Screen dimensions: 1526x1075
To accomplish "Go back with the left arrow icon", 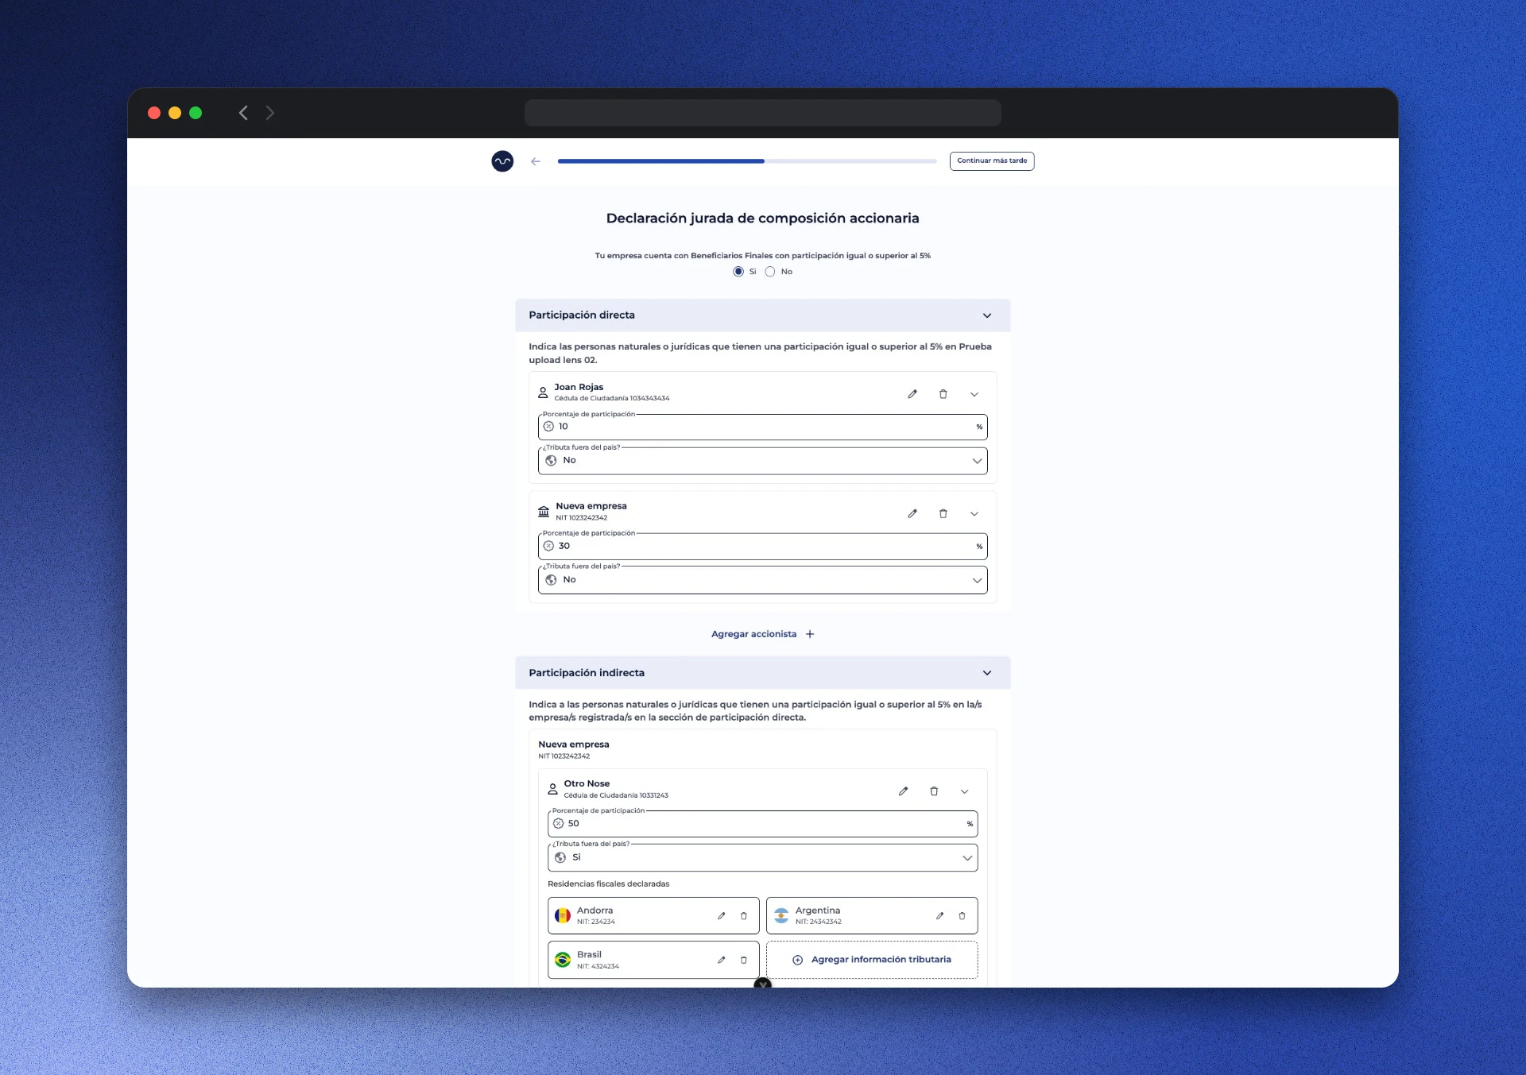I will [x=536, y=161].
